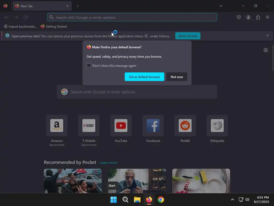Open the volume speaker icon in the tray
The image size is (274, 206).
click(x=247, y=200)
